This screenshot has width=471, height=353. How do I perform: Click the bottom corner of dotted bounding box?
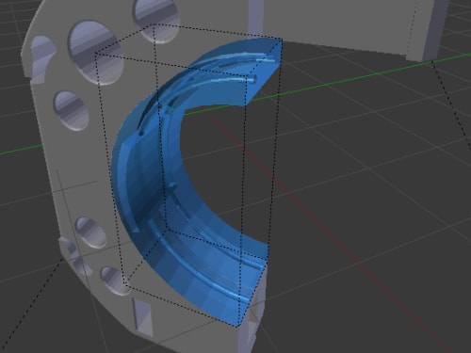pyautogui.click(x=236, y=327)
